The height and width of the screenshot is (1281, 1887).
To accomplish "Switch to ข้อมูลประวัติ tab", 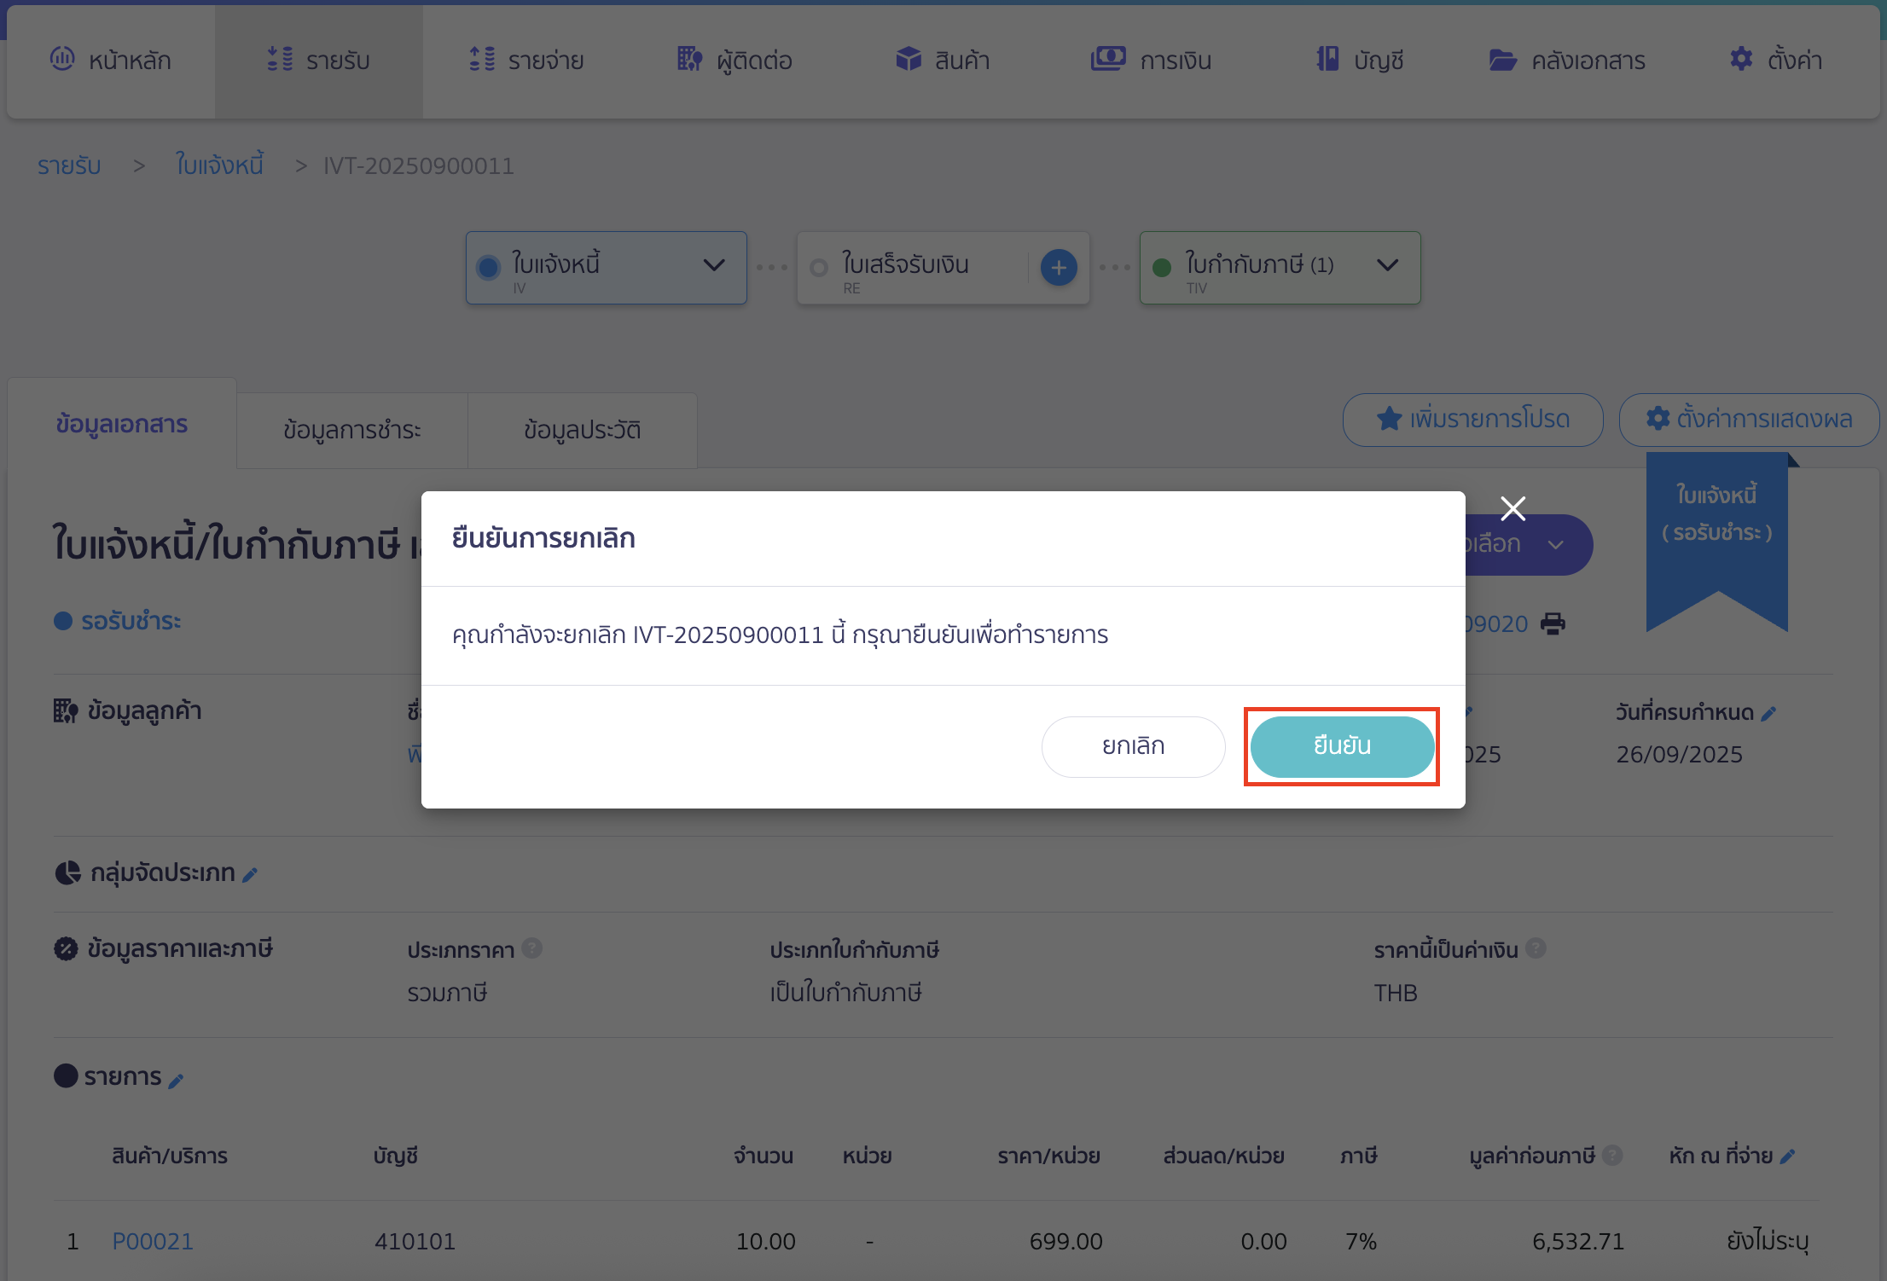I will [x=582, y=430].
